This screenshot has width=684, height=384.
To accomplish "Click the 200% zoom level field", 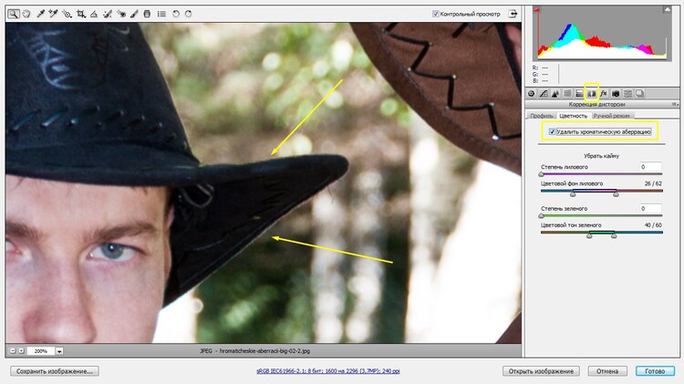I will (41, 351).
